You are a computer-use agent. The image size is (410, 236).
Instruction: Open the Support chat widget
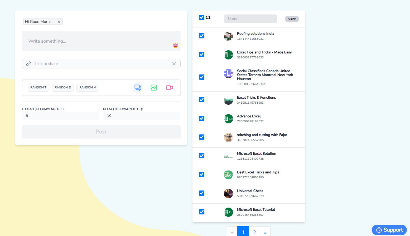389,230
